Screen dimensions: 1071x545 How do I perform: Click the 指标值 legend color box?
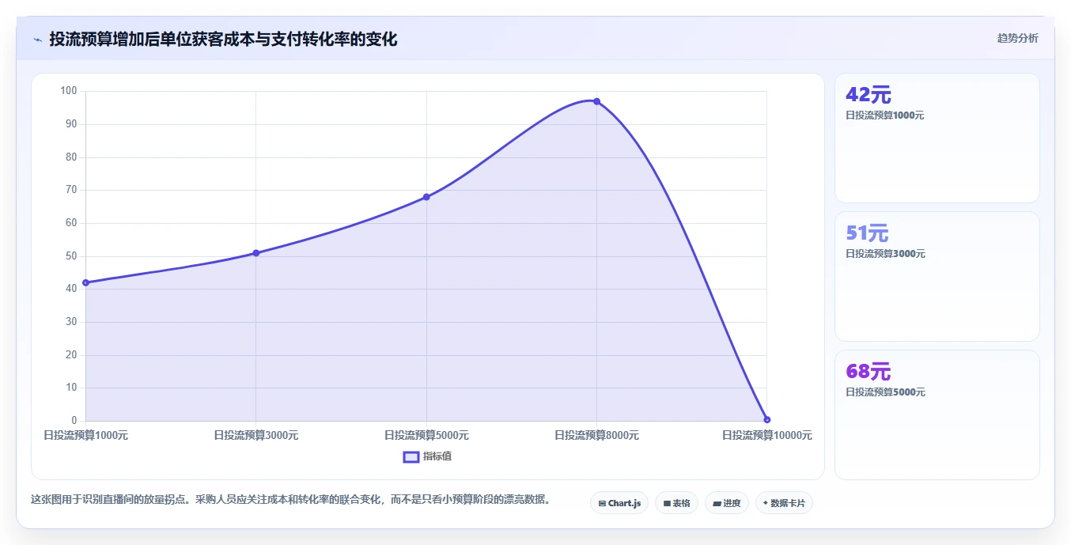coord(411,456)
